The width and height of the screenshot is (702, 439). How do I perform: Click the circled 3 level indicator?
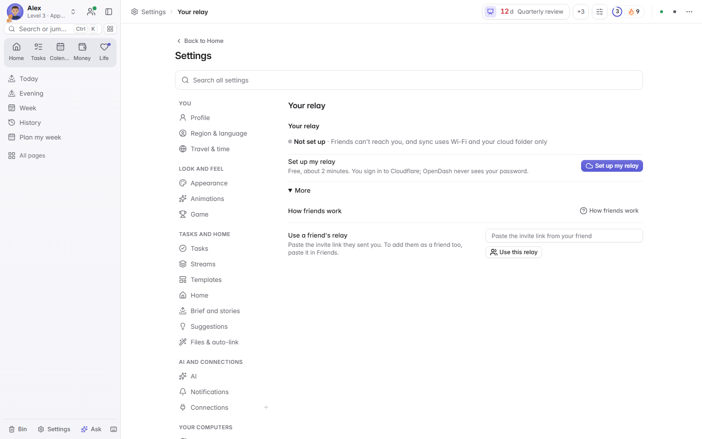[617, 12]
